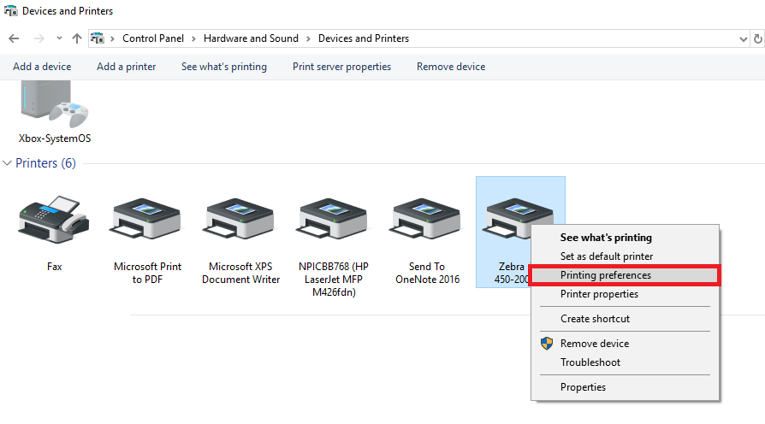Select Troubleshoot in context menu
This screenshot has width=765, height=424.
[x=625, y=362]
